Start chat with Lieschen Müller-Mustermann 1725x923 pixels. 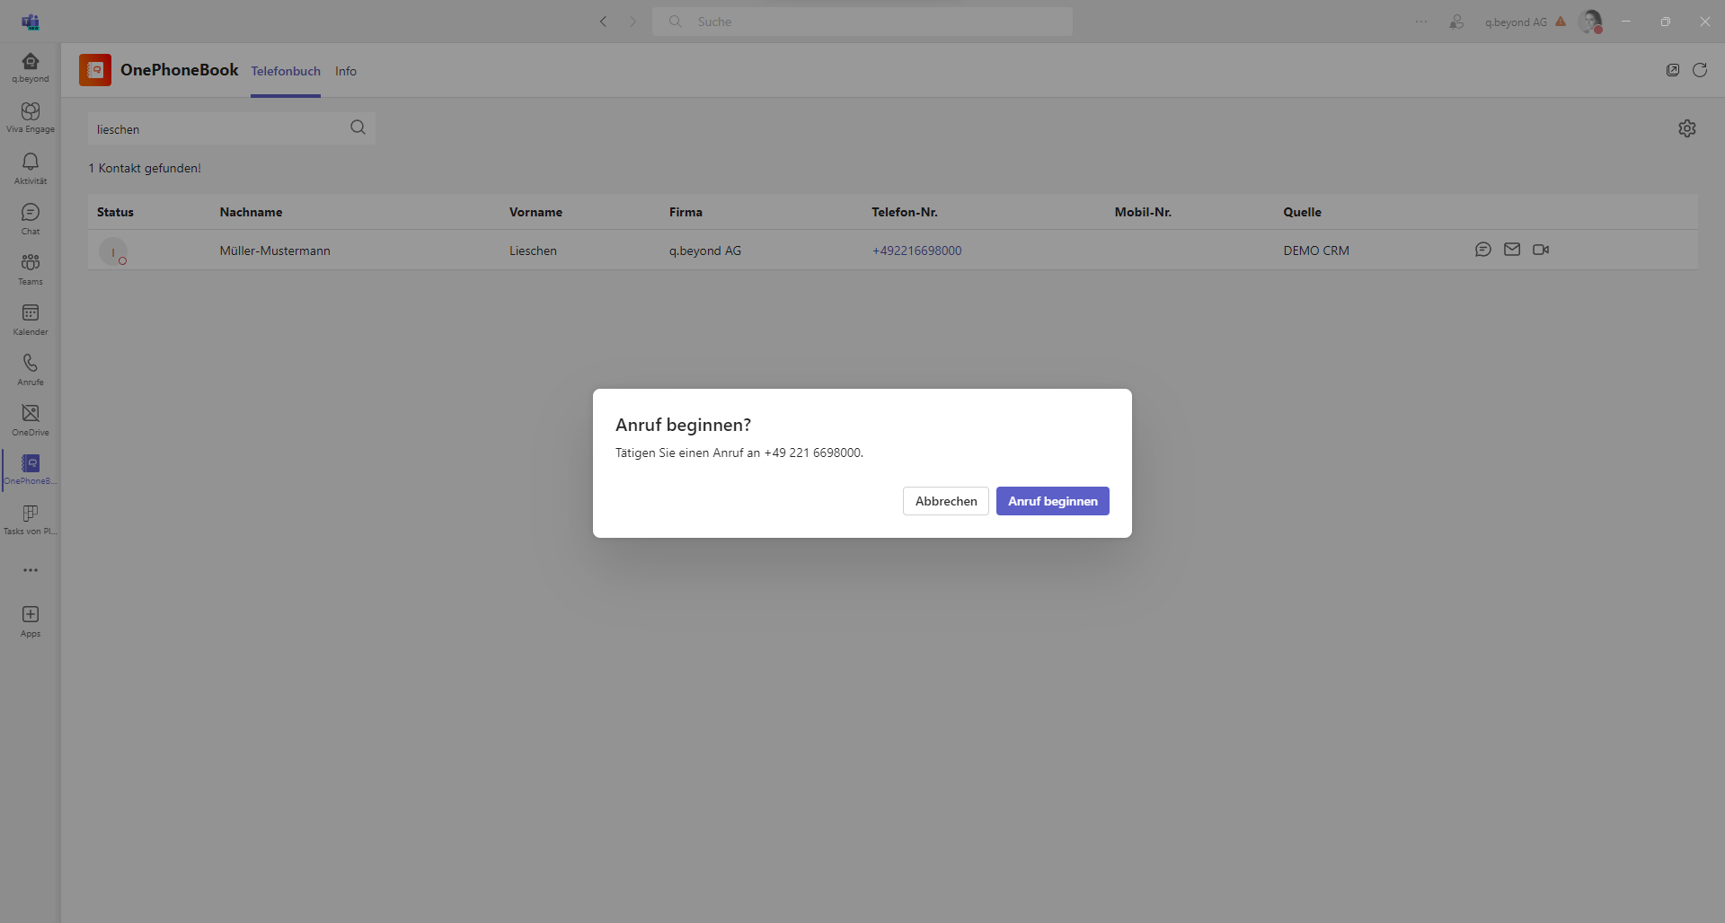click(1483, 250)
